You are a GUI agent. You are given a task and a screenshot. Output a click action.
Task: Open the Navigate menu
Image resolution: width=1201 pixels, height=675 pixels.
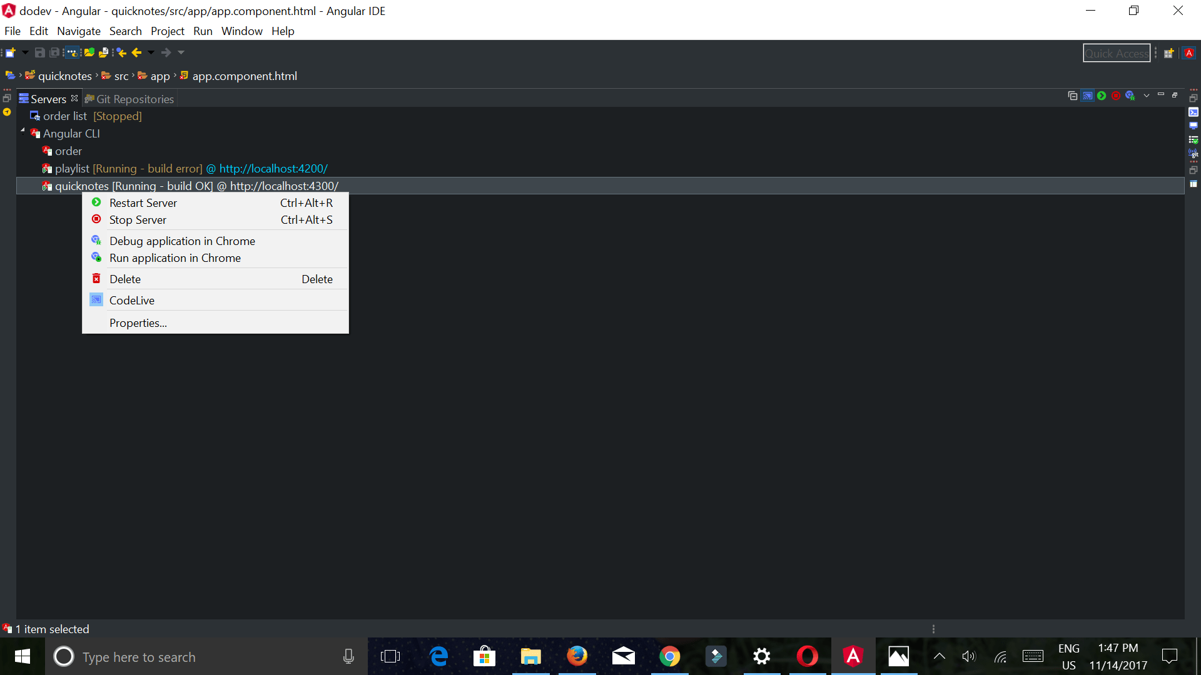point(78,31)
